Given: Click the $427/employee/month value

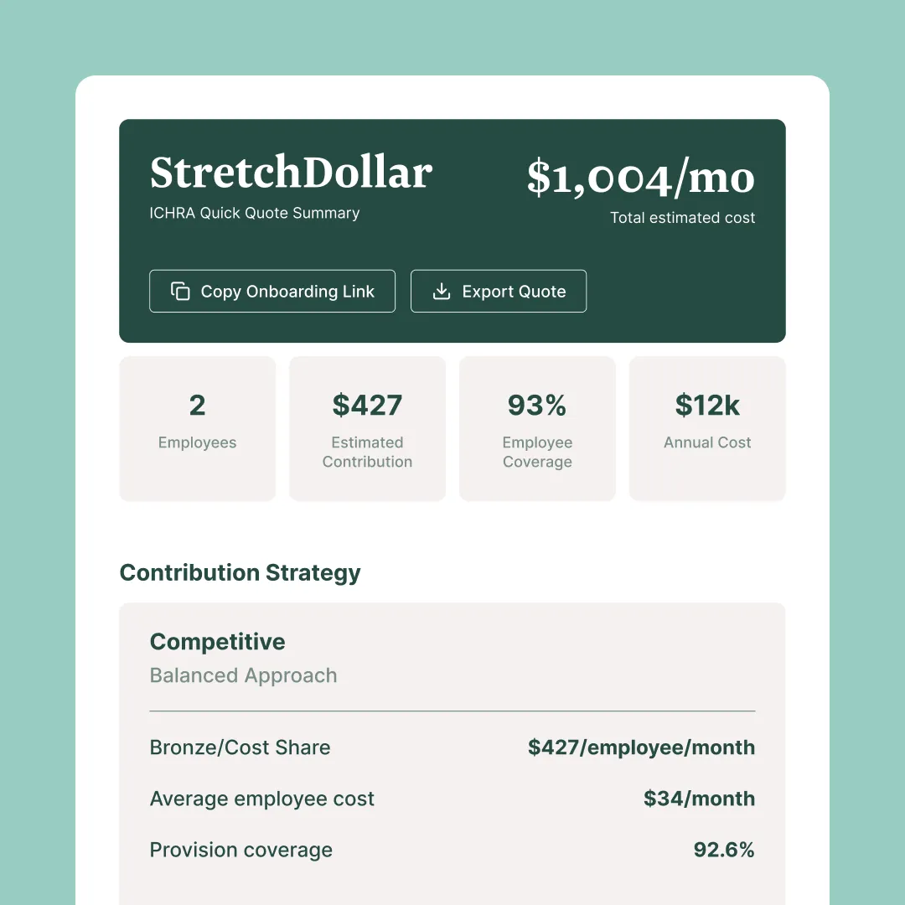Looking at the screenshot, I should click(642, 747).
